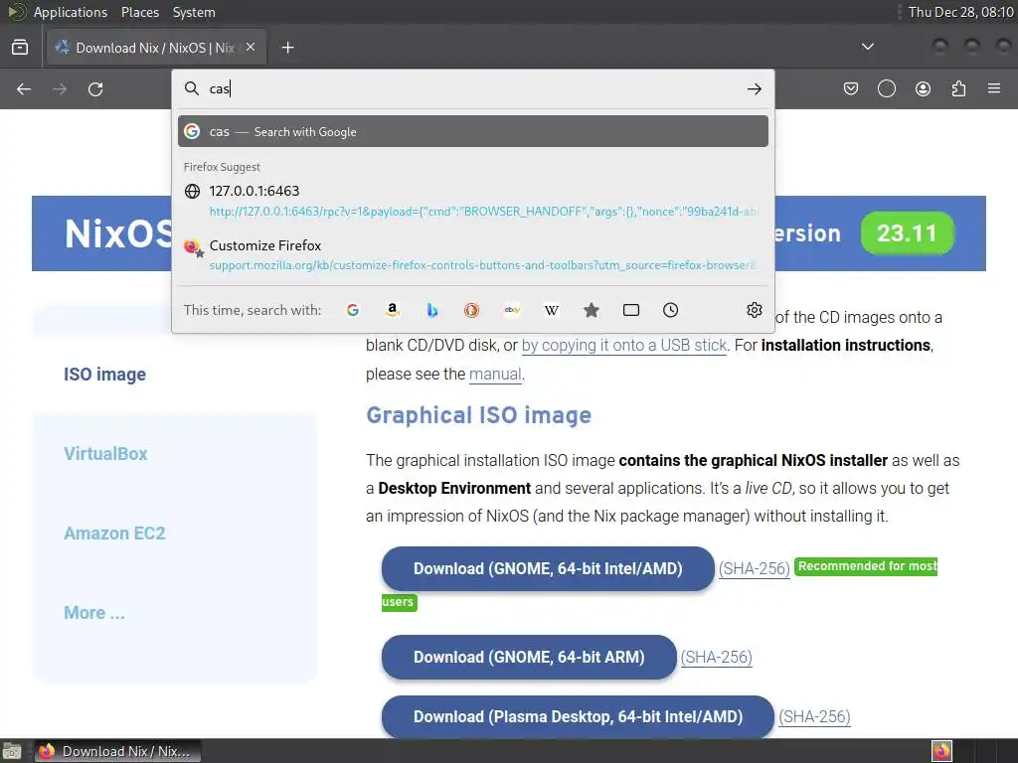Click the Graphical ISO image heading
The image size is (1018, 763).
478,415
